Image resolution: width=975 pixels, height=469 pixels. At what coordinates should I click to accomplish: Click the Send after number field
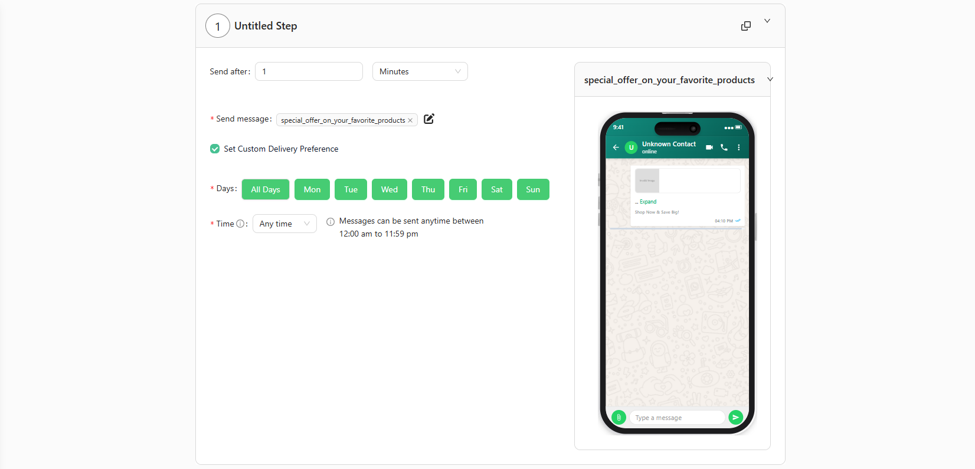tap(309, 71)
